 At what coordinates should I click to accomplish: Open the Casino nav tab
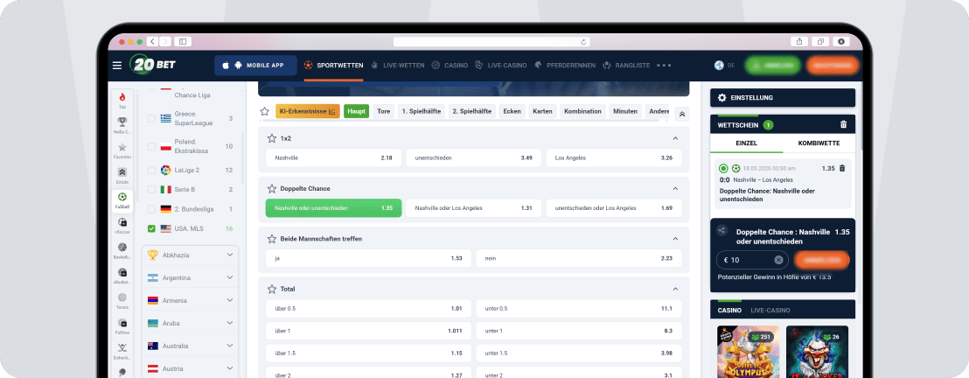450,65
